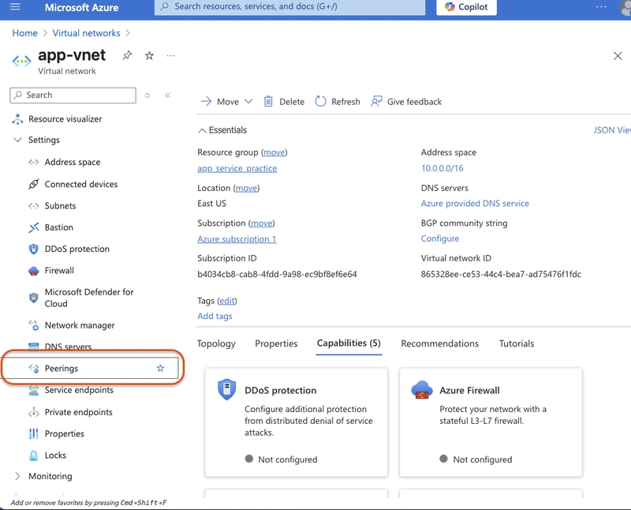The image size is (631, 510).
Task: Click the Resource visualizer icon
Action: [17, 119]
